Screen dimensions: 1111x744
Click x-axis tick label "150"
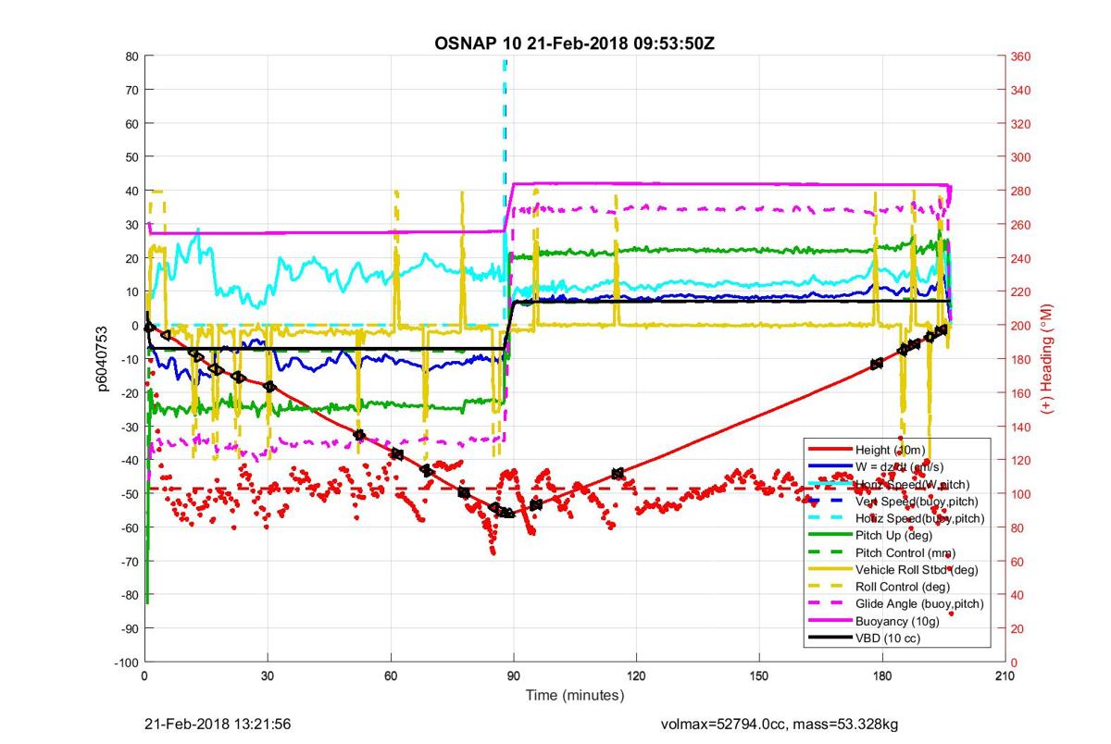tap(759, 676)
